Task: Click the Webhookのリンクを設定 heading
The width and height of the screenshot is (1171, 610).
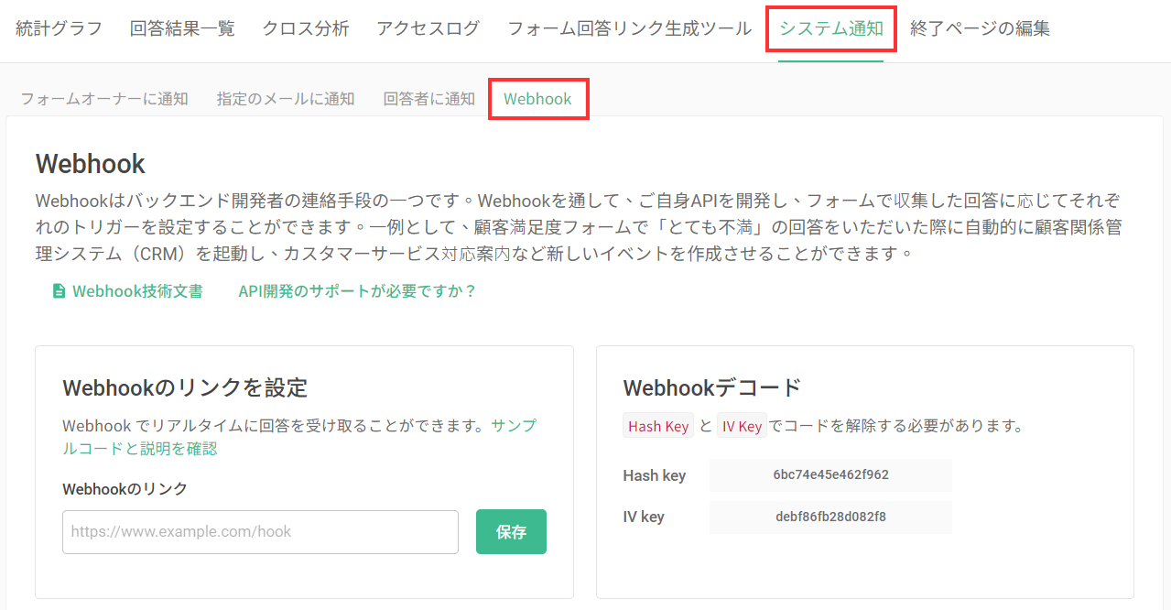Action: 185,387
